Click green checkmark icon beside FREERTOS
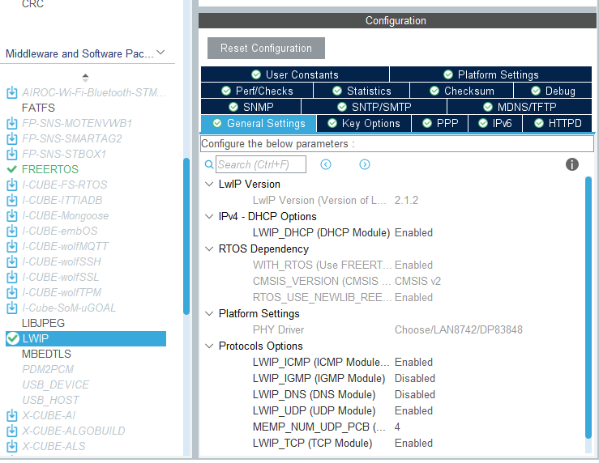This screenshot has height=463, width=599. tap(12, 169)
